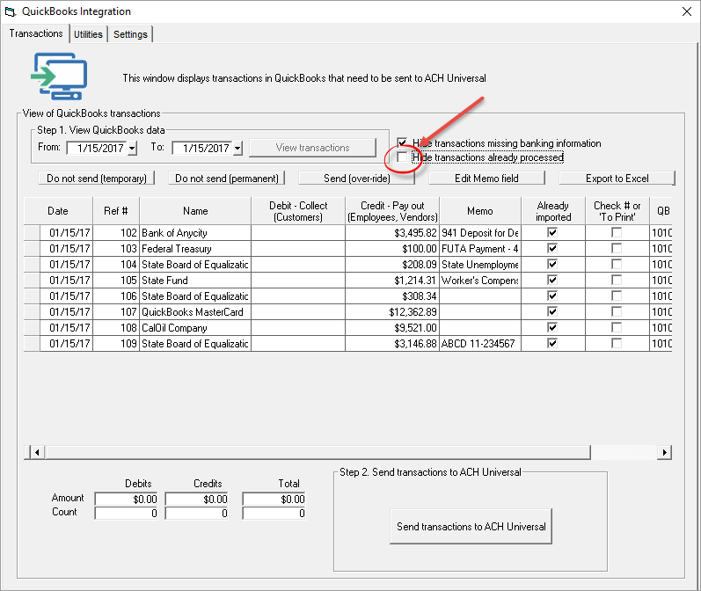Click the Bank of Anycity name cell
Viewport: 701px width, 591px height.
tap(195, 232)
